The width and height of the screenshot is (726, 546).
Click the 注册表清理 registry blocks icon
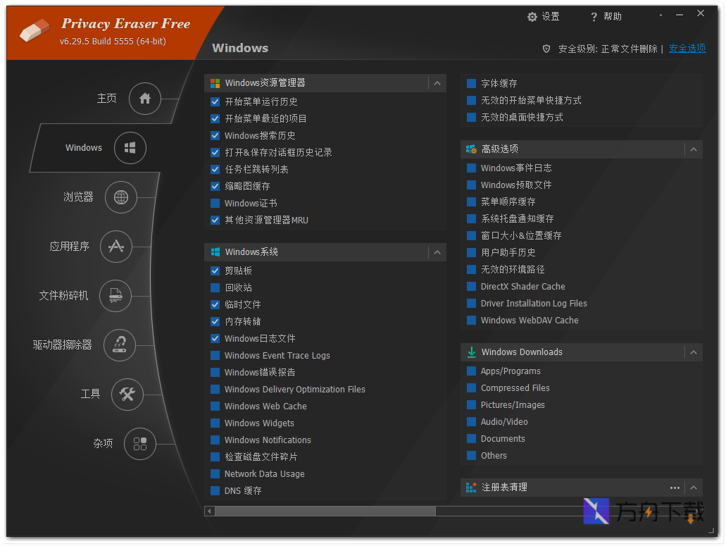[471, 488]
